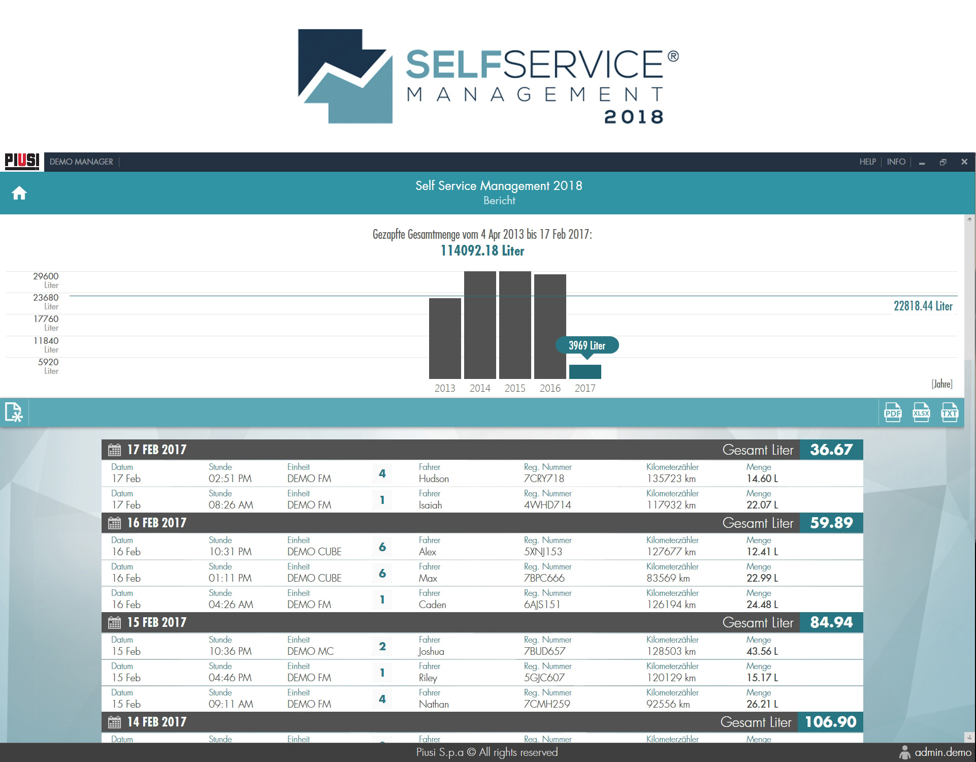This screenshot has height=762, width=976.
Task: Export report as PDF
Action: (x=893, y=412)
